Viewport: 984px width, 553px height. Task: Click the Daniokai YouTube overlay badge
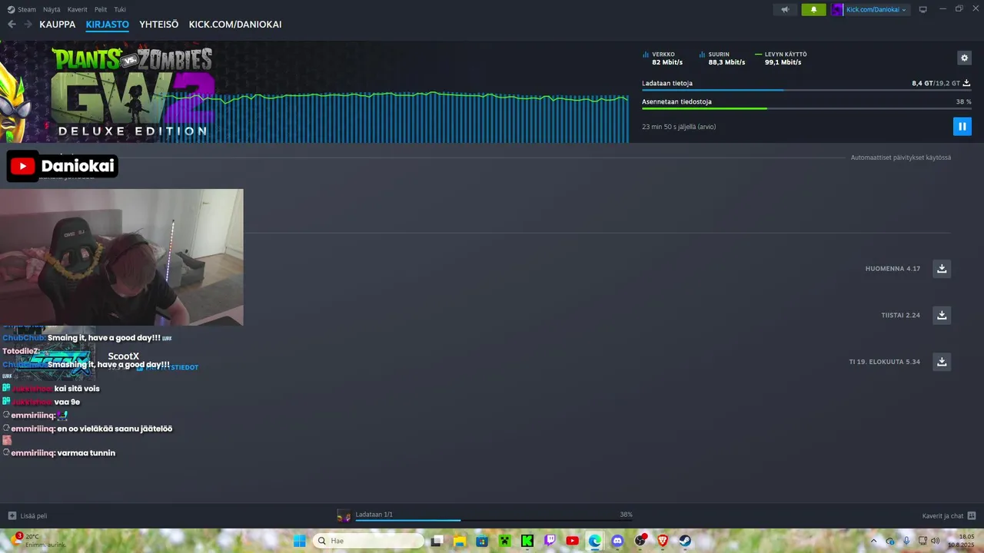coord(62,166)
